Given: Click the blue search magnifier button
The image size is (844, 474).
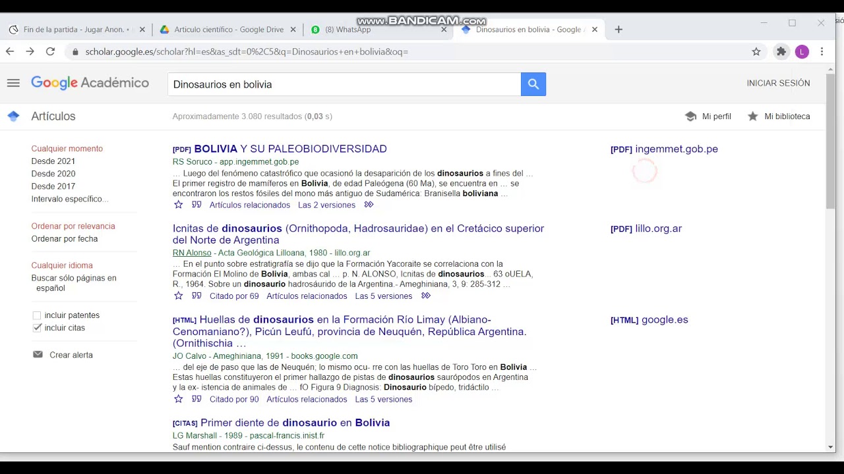Looking at the screenshot, I should click(533, 84).
